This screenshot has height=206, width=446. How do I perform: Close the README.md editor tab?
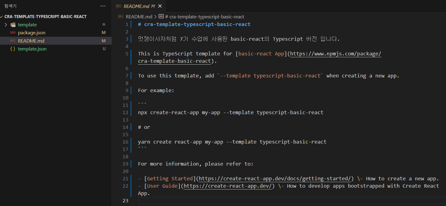[x=160, y=6]
